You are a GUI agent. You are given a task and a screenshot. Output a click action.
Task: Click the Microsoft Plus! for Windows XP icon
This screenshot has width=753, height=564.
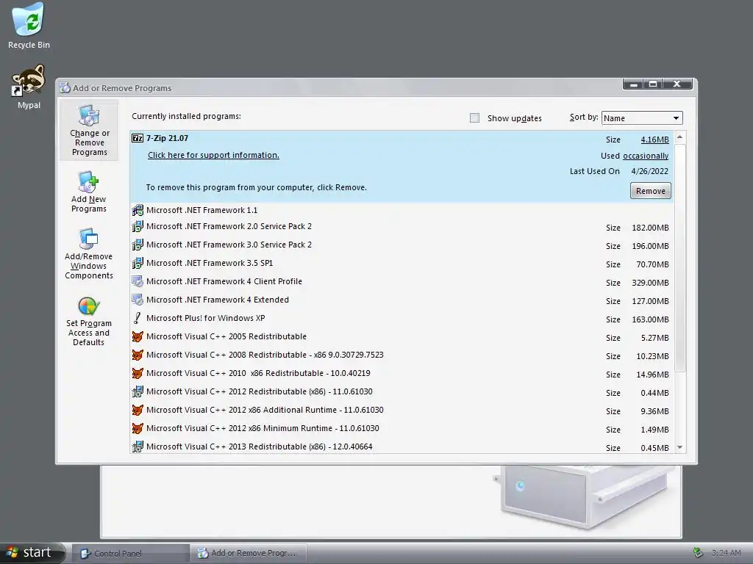(x=138, y=318)
